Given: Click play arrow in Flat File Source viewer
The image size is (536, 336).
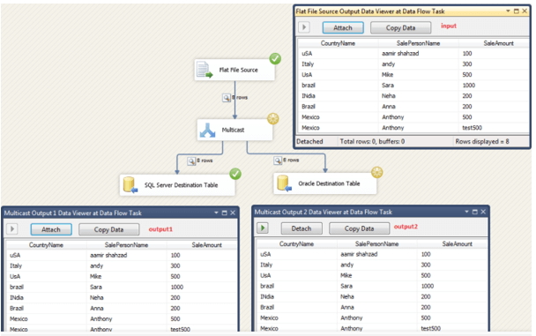Looking at the screenshot, I should 304,27.
